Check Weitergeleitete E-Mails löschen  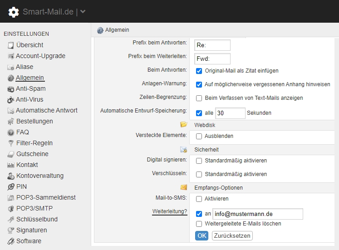(x=199, y=224)
